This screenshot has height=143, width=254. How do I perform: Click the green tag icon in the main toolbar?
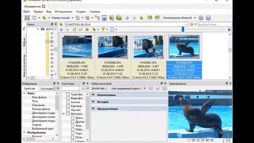[44, 17]
